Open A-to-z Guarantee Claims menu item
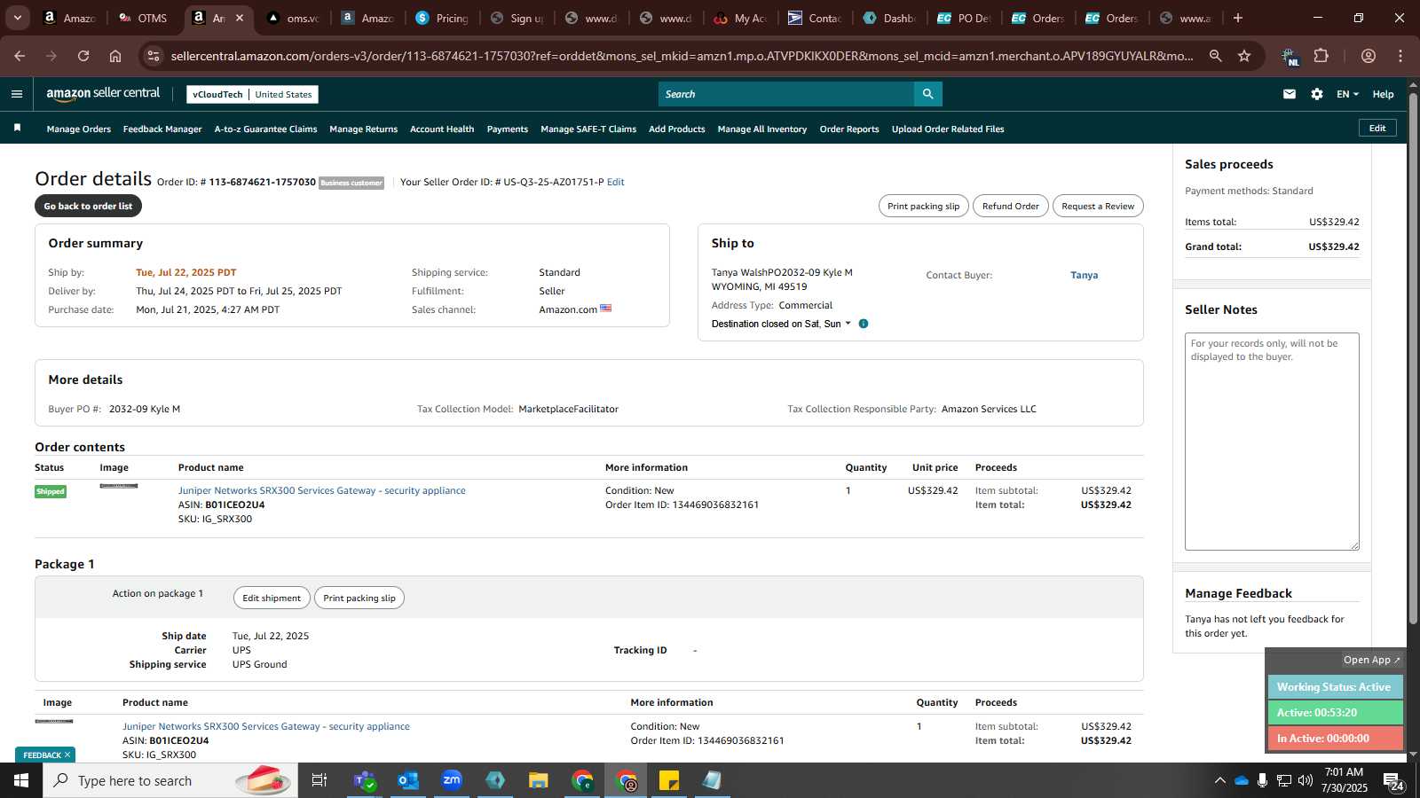The height and width of the screenshot is (798, 1420). click(265, 129)
